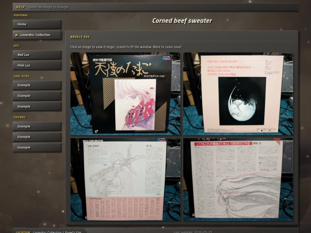
Task: Select the second Example under Cool Sites
Action: coord(37,96)
